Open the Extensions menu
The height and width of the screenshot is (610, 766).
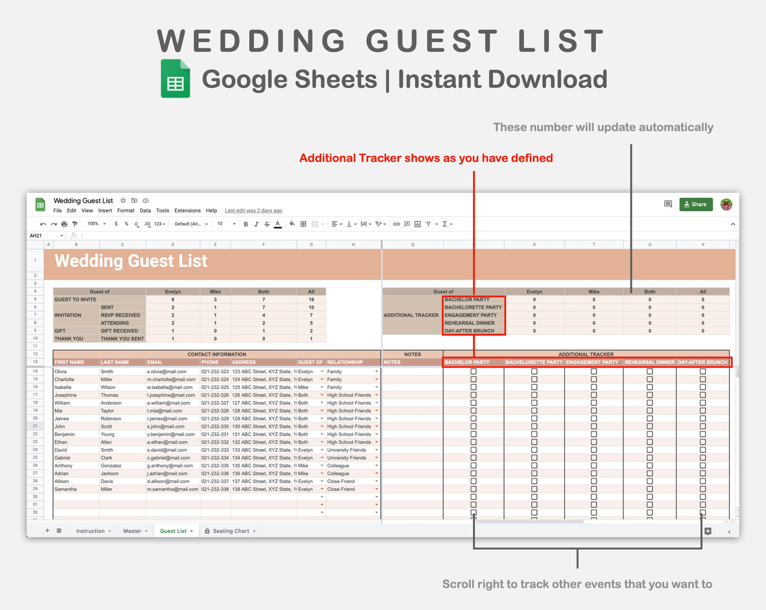point(187,210)
